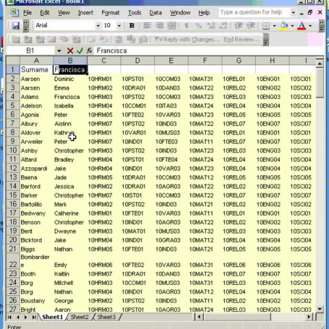Apply Currency style with dollar icon
This screenshot has width=329, height=329.
(186, 26)
